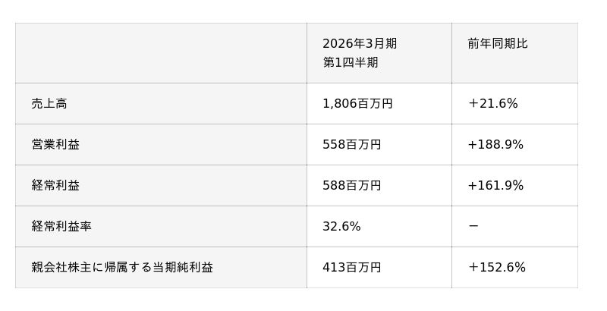Select the blank top-left header cell
This screenshot has height=311, width=607.
click(x=161, y=53)
